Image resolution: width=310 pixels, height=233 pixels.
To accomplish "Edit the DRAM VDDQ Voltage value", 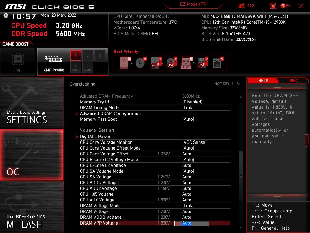I will [x=155, y=217].
